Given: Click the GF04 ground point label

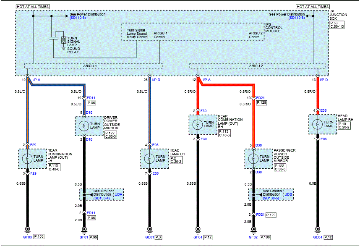Looking at the screenshot, I should [x=198, y=237].
